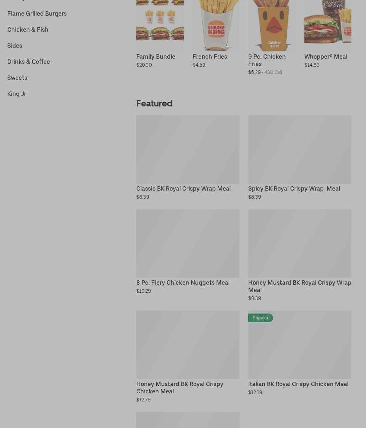Viewport: 366px width, 428px height.
Task: Click the French Fries title text
Action: (210, 57)
